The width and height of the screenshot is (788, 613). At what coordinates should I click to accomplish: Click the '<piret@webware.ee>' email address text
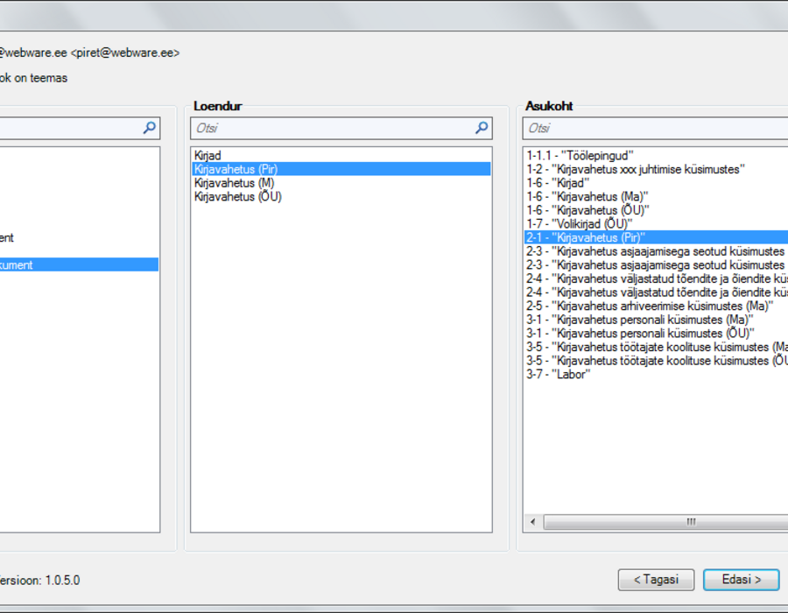click(125, 53)
